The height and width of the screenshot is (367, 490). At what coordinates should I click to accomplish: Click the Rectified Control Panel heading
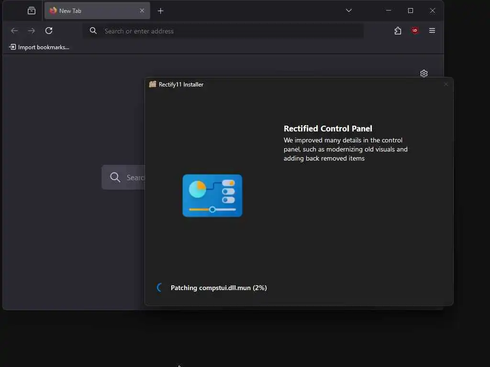pos(328,129)
